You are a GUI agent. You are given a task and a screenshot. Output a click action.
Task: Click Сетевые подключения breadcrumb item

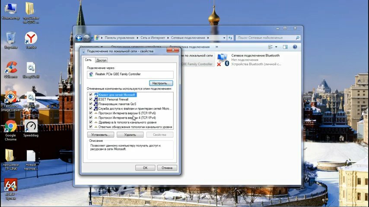(x=188, y=38)
